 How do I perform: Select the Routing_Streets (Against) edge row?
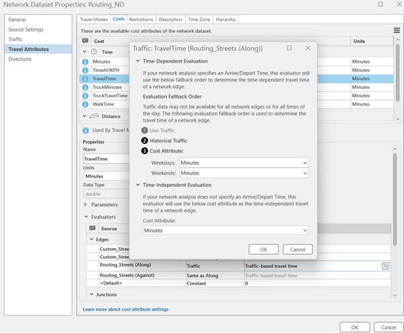(238, 275)
